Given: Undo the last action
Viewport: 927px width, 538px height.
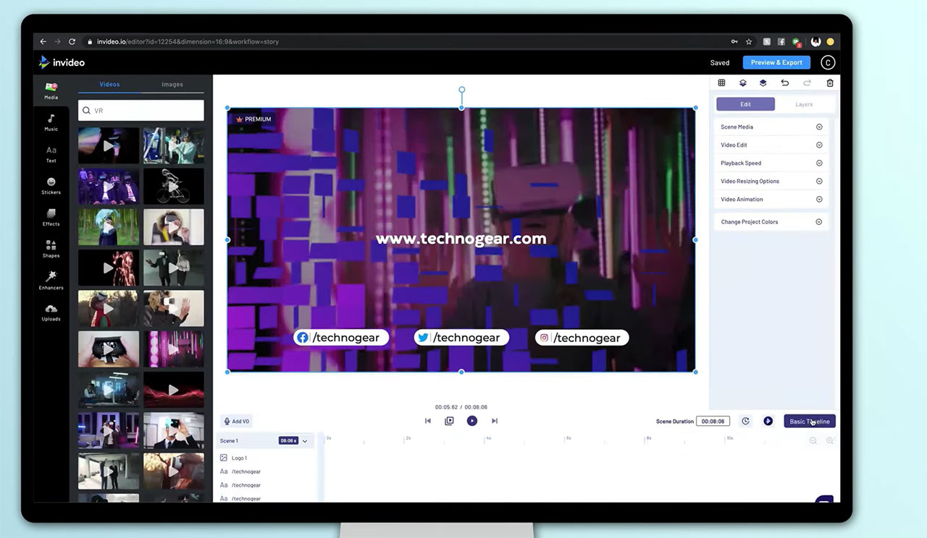Looking at the screenshot, I should [x=784, y=83].
